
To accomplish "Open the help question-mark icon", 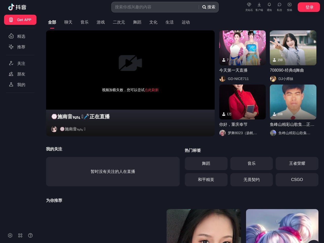I will click(30, 235).
